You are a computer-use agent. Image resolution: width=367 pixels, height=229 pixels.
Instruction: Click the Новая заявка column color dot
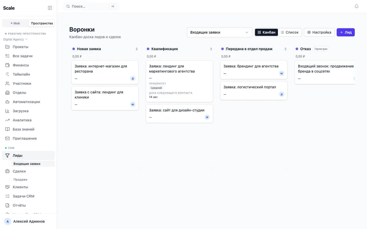(74, 49)
